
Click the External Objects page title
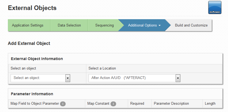pos(32,8)
